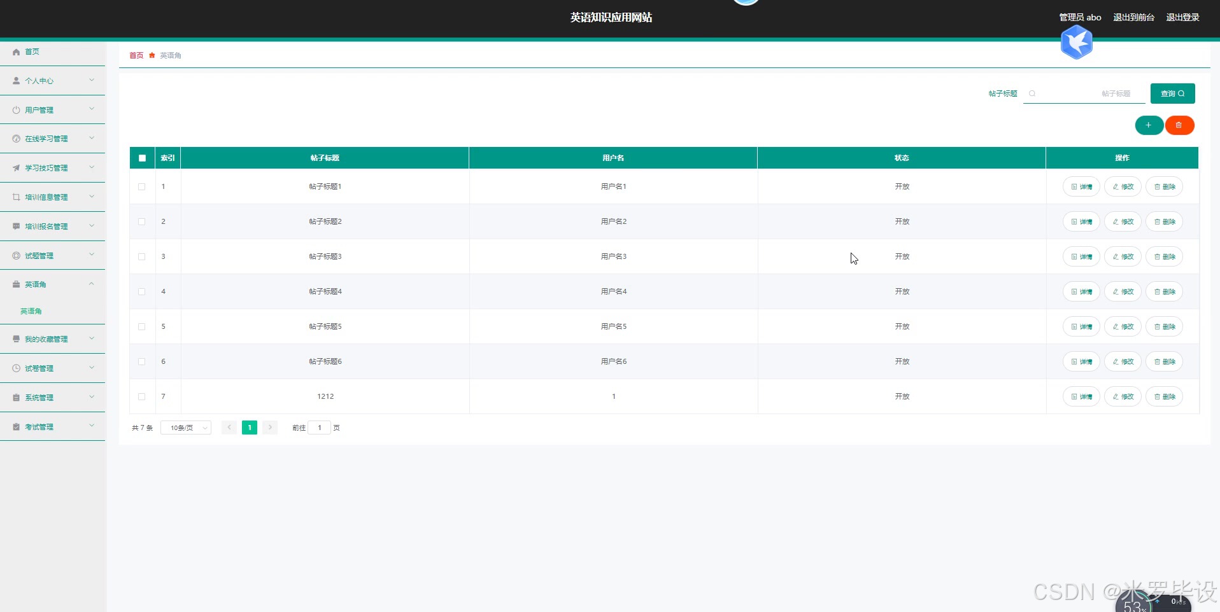This screenshot has height=612, width=1220.
Task: Check the row for 帖子标题6
Action: (142, 361)
